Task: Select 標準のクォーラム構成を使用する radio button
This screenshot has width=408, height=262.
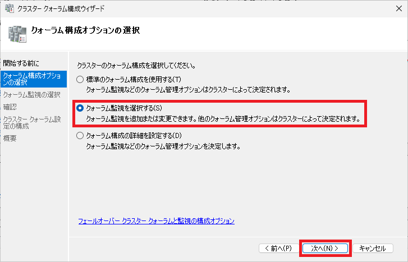Action: pos(80,79)
